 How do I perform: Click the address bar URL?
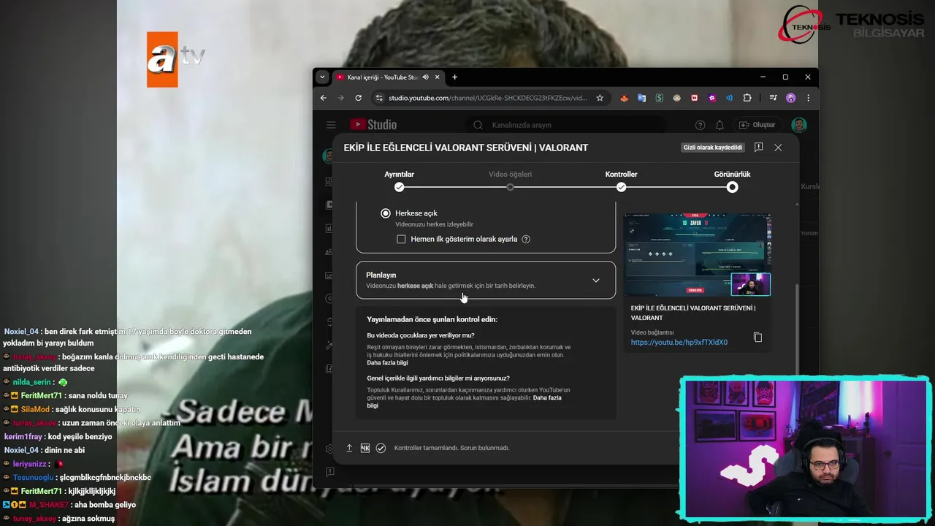487,98
